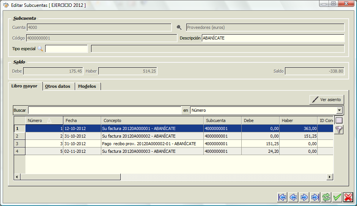Switch to the Libro mayor tab
357x206 pixels.
tap(24, 86)
